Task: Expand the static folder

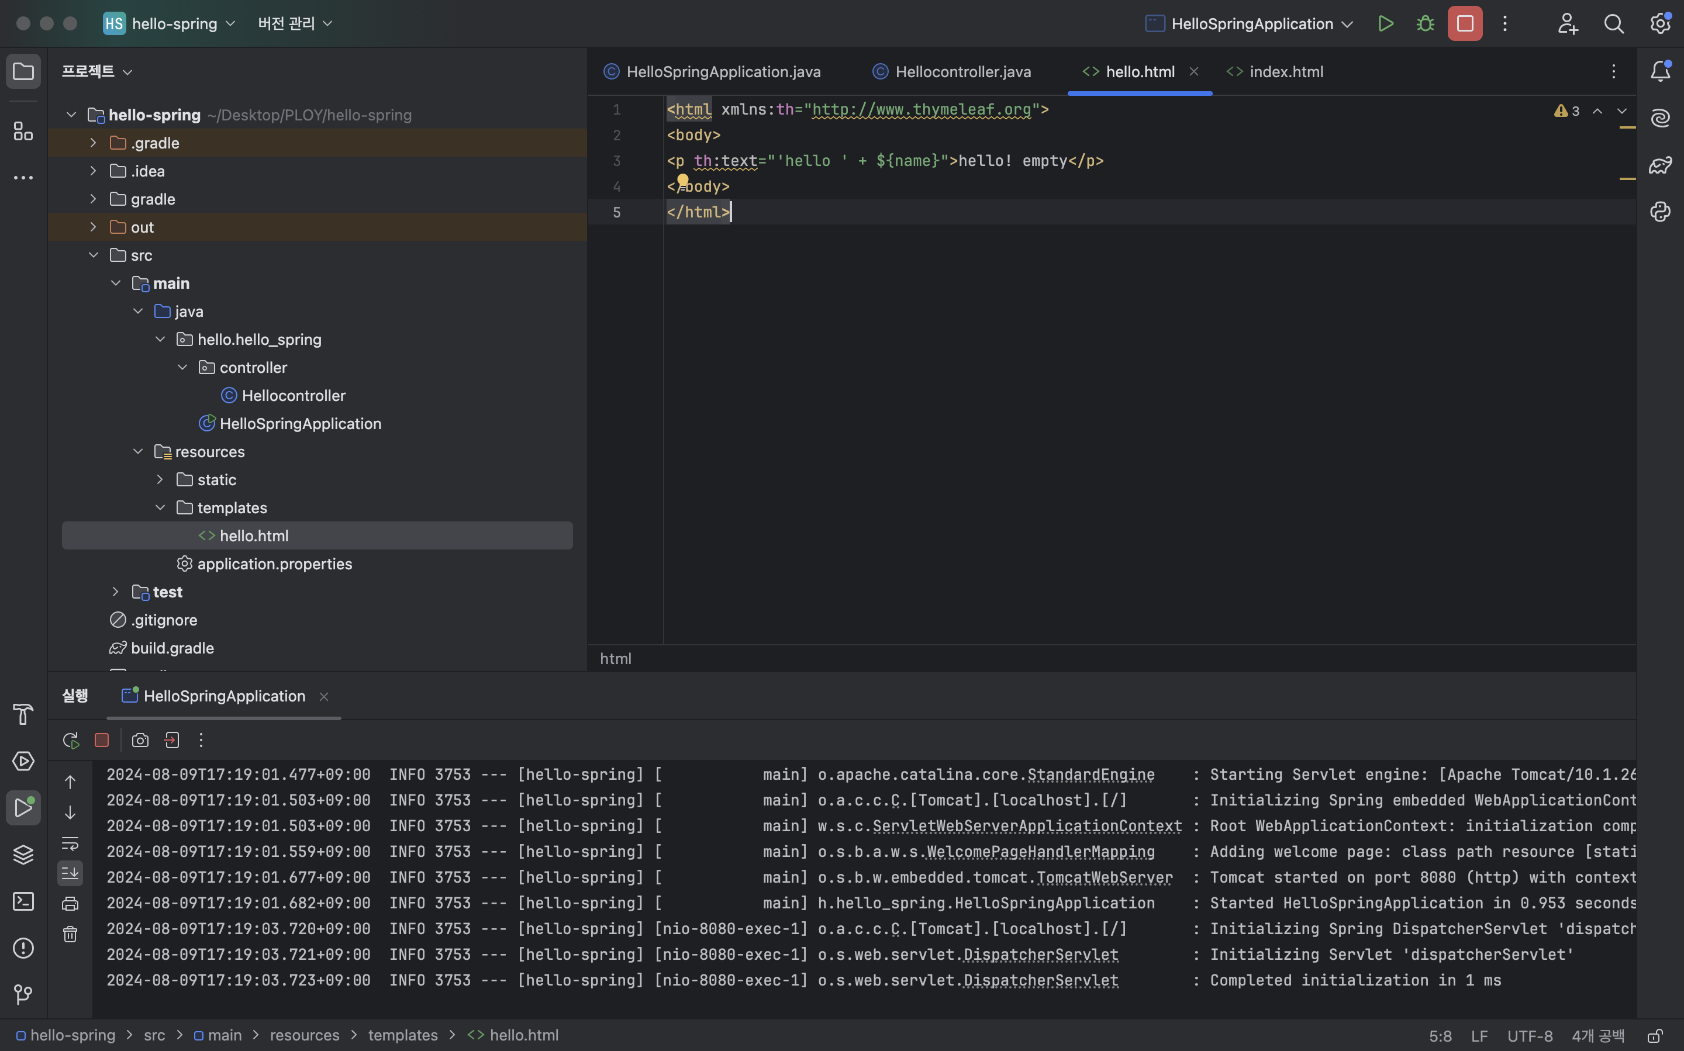Action: click(x=160, y=480)
